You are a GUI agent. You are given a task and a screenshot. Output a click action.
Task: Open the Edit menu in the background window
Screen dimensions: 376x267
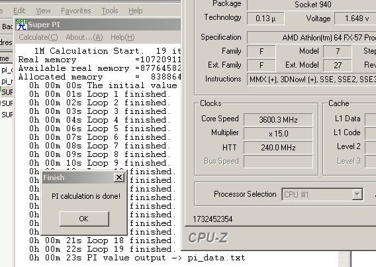(19, 11)
